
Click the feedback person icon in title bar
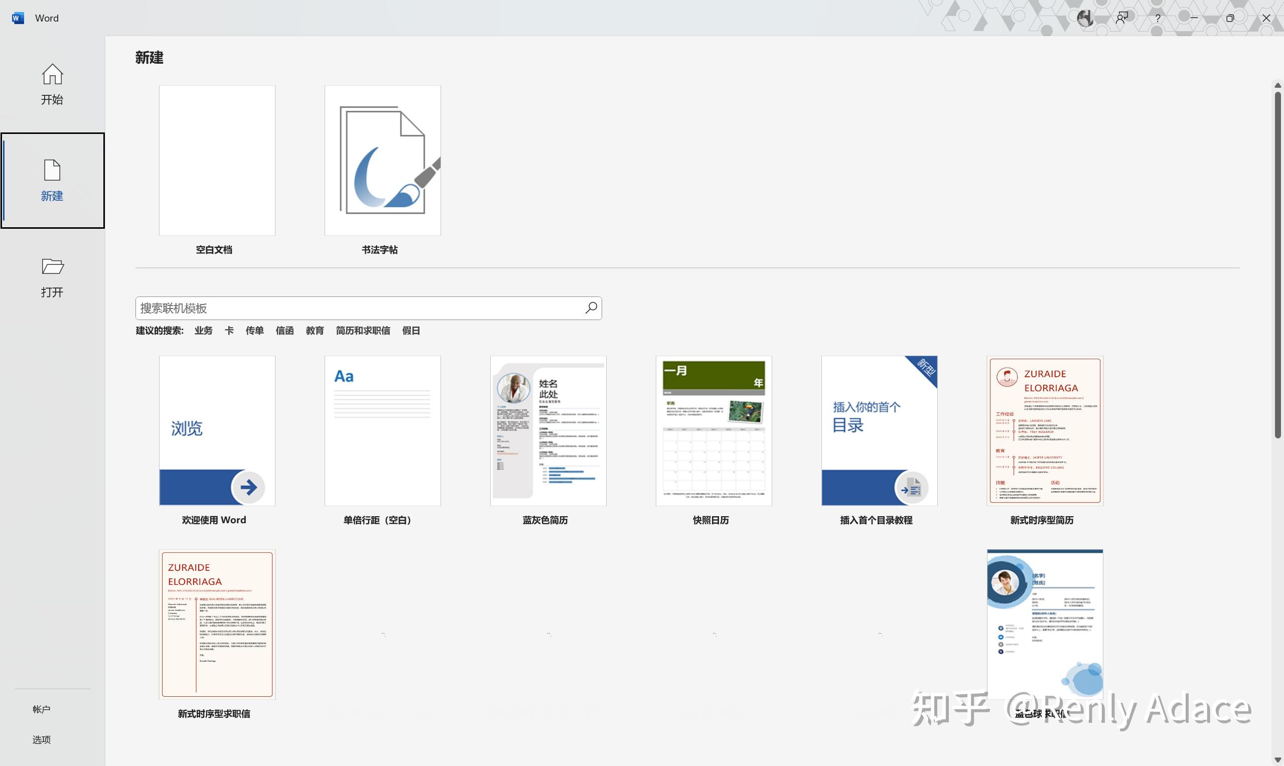[1121, 18]
